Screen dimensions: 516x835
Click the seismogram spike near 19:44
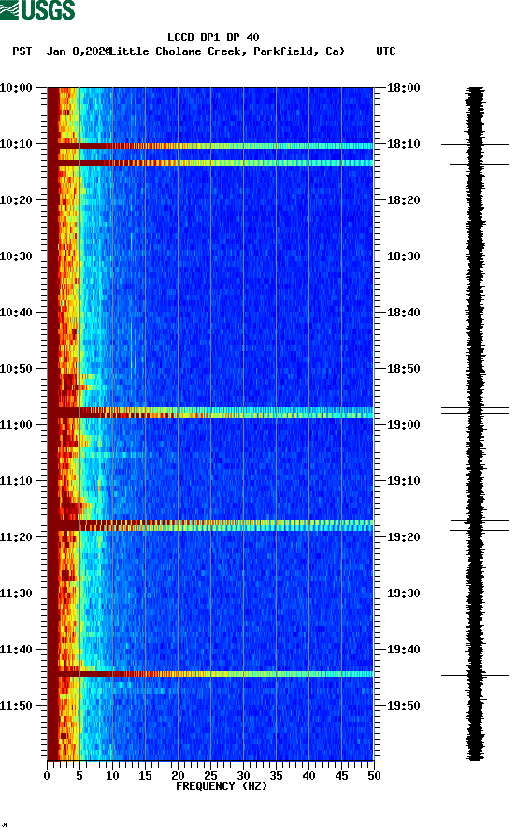[475, 675]
